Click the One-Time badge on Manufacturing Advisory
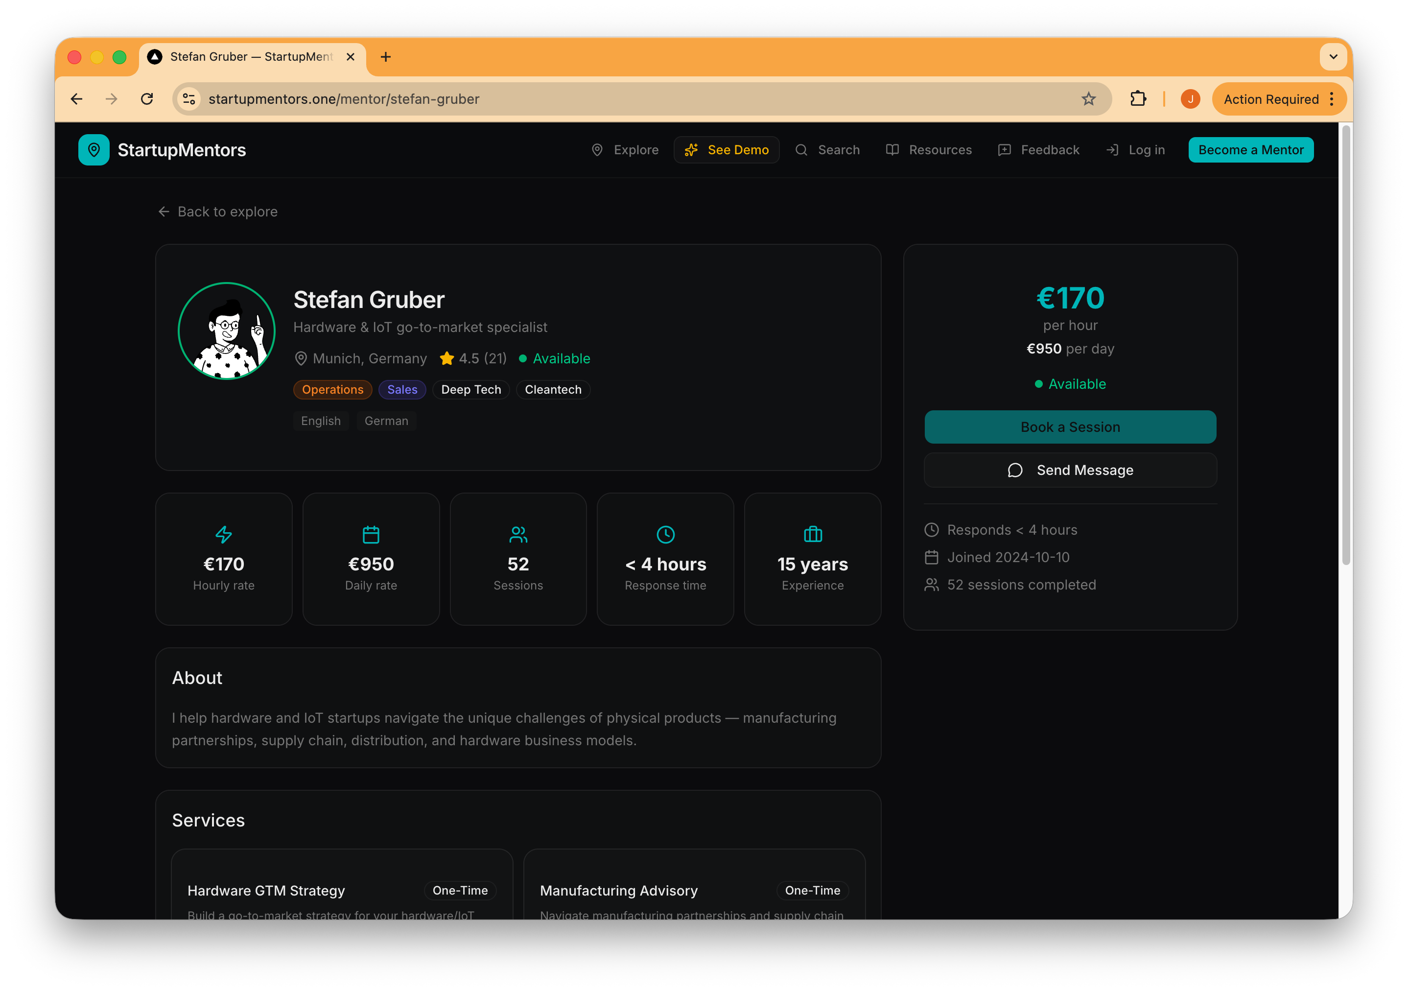Screen dimensions: 1408x992 point(813,890)
